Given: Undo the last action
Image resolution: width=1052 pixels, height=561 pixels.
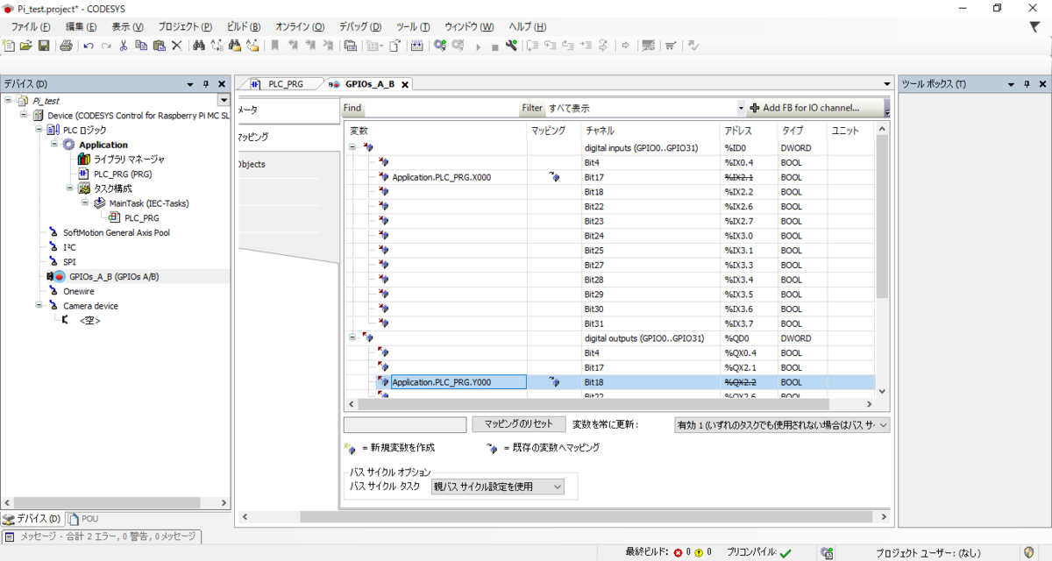Looking at the screenshot, I should tap(89, 46).
